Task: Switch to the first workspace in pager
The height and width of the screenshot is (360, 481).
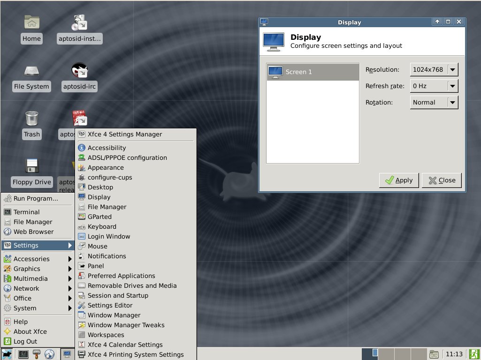Action: (x=370, y=354)
